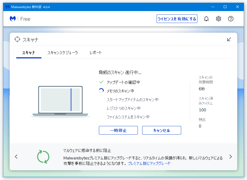Open the notifications bell icon
The height and width of the screenshot is (180, 247).
(x=206, y=19)
